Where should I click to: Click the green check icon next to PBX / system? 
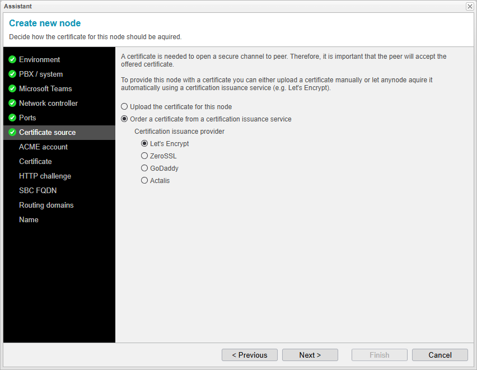12,74
